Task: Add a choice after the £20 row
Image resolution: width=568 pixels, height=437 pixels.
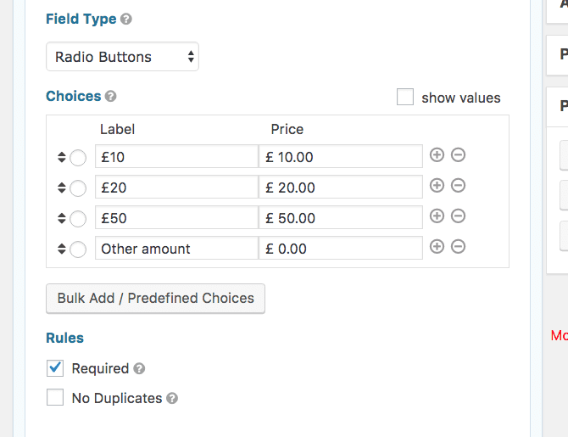Action: pos(437,185)
